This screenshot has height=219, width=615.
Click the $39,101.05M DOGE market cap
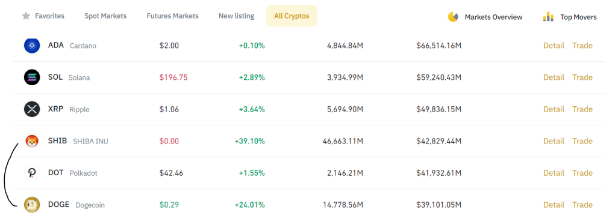439,205
